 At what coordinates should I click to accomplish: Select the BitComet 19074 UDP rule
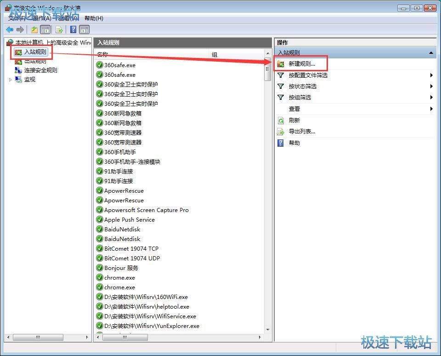coord(132,258)
